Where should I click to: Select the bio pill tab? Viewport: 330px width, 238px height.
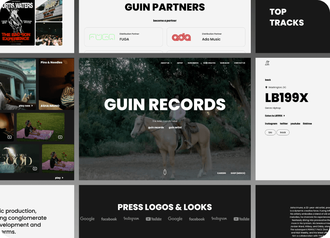tap(270, 132)
